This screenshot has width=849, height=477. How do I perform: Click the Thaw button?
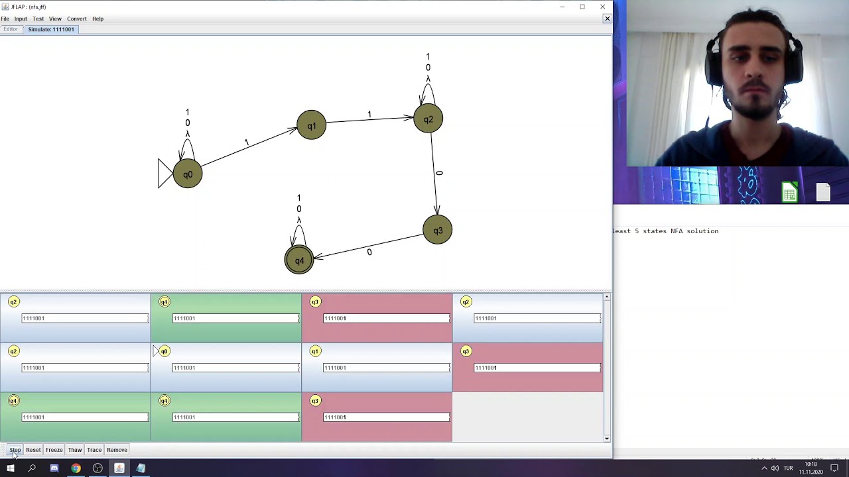click(75, 450)
